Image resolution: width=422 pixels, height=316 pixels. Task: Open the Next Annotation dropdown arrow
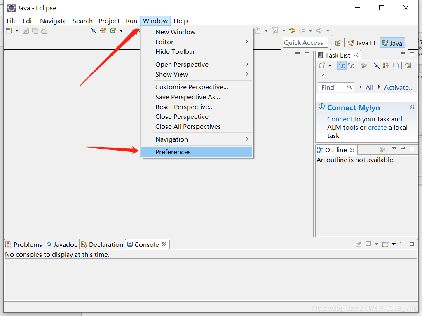click(x=266, y=30)
